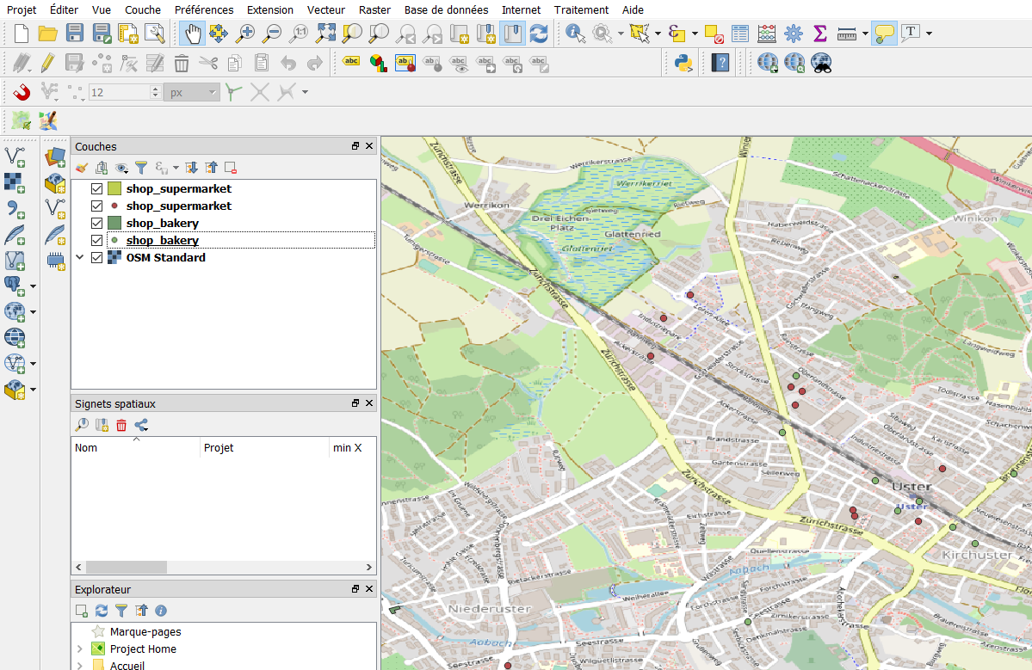Click the filter legend funnel icon
The width and height of the screenshot is (1032, 670).
[141, 168]
